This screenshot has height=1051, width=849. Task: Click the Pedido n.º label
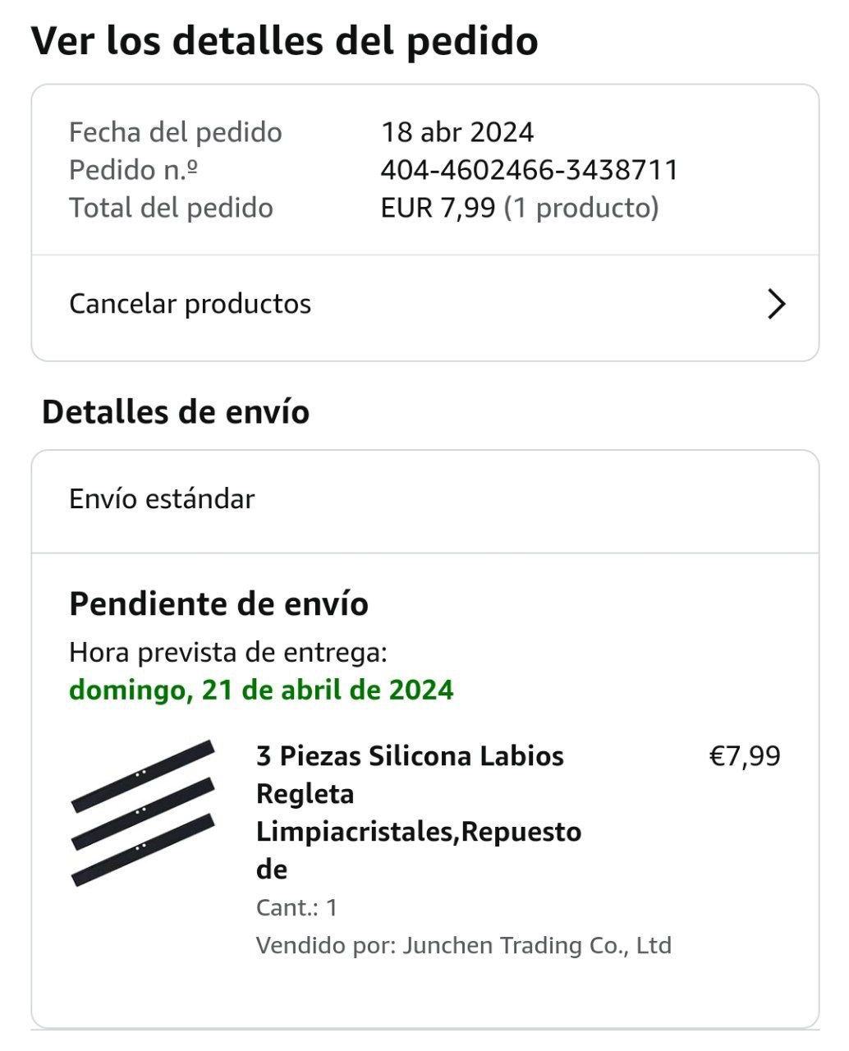click(133, 170)
